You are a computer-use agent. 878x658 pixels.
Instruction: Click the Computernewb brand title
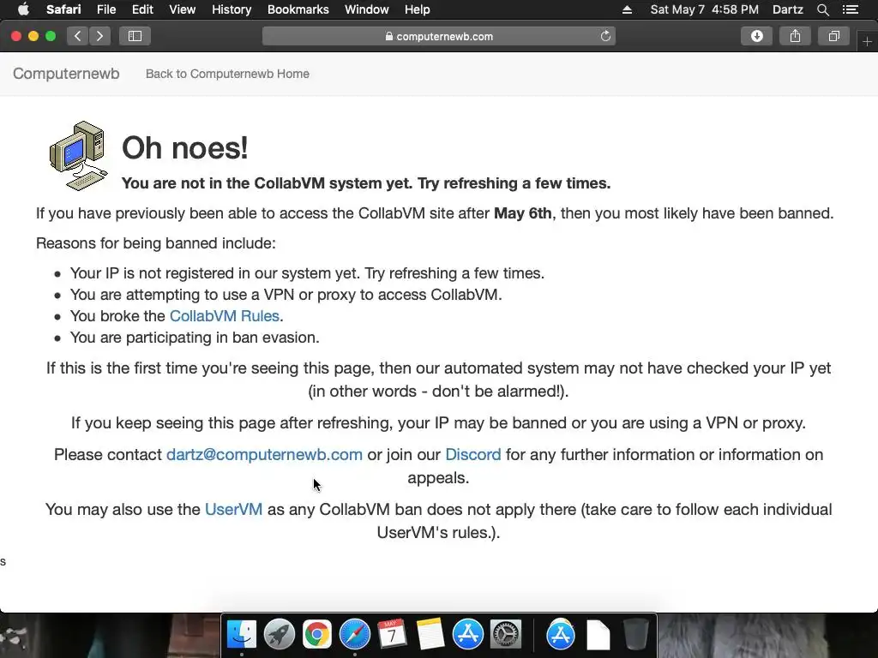click(66, 74)
